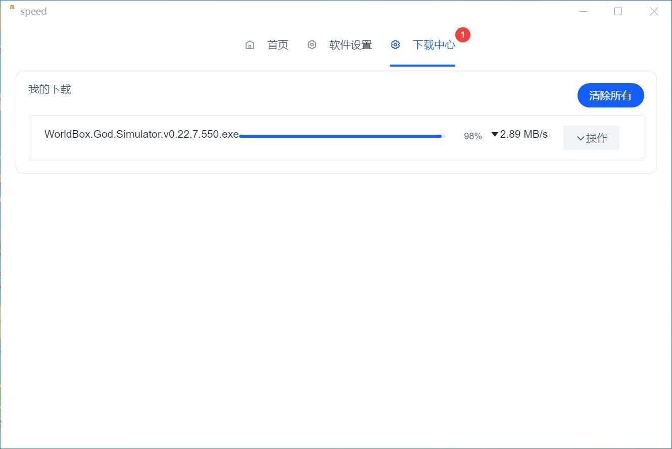Click the gear icon beside 软件设置
This screenshot has height=449, width=672.
(x=312, y=45)
